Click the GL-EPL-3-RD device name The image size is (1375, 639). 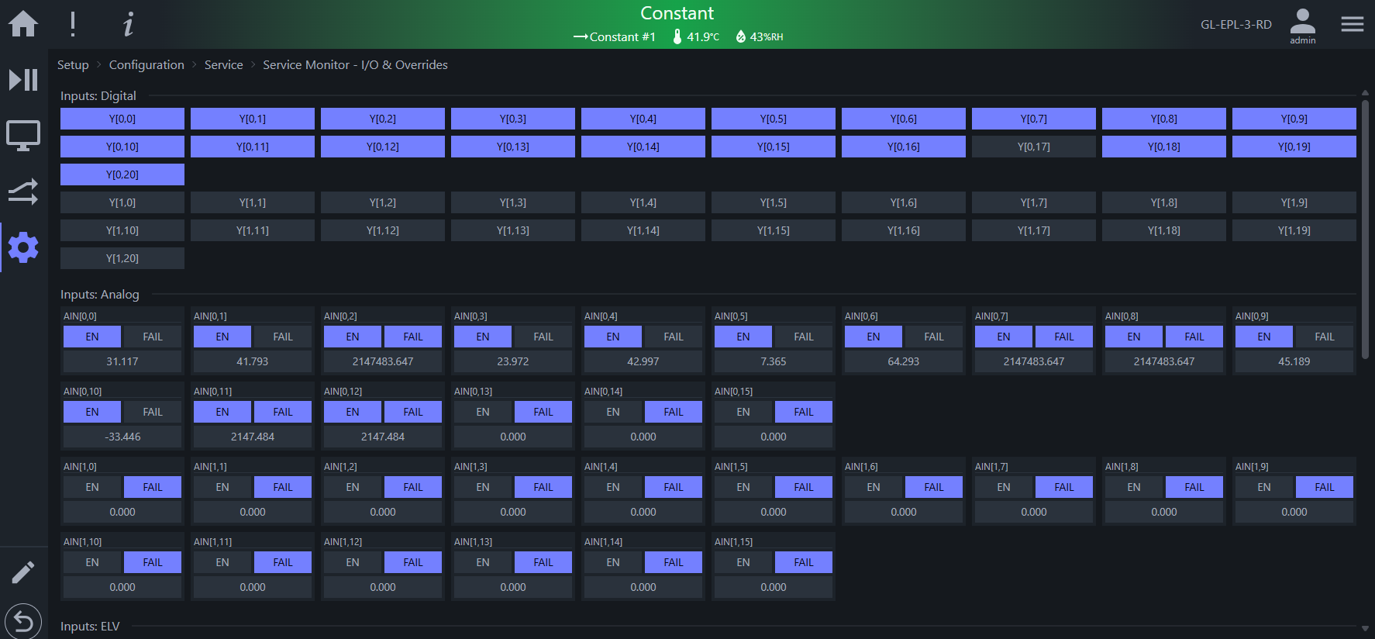tap(1235, 24)
